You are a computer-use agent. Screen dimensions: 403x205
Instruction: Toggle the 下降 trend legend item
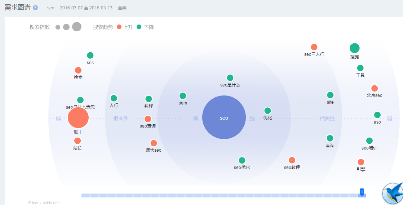click(x=146, y=27)
